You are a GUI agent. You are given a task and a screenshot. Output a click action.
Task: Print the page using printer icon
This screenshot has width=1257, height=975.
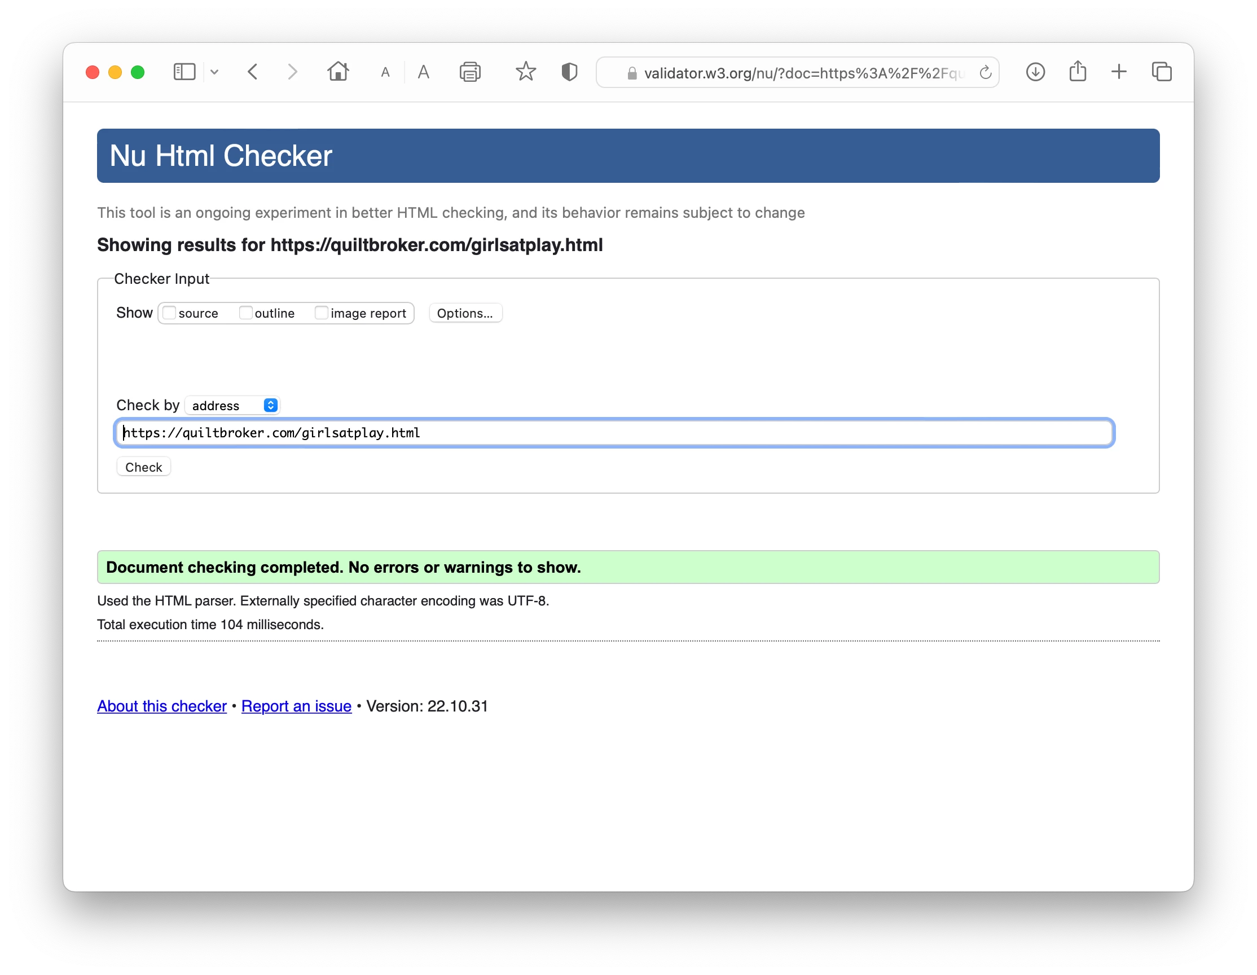click(469, 72)
